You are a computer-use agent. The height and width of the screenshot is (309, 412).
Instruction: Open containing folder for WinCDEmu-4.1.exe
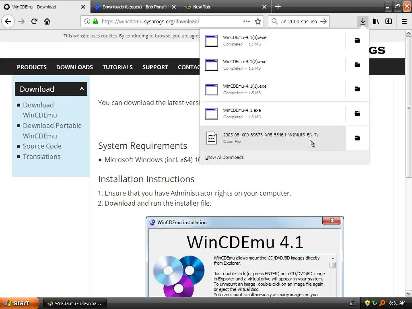click(357, 113)
